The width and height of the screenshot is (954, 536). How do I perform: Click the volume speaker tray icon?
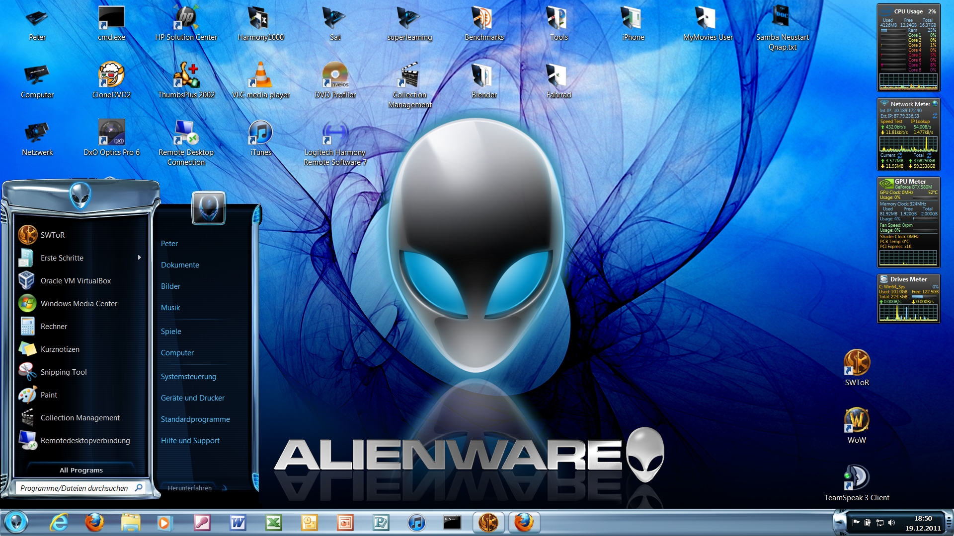tap(891, 523)
